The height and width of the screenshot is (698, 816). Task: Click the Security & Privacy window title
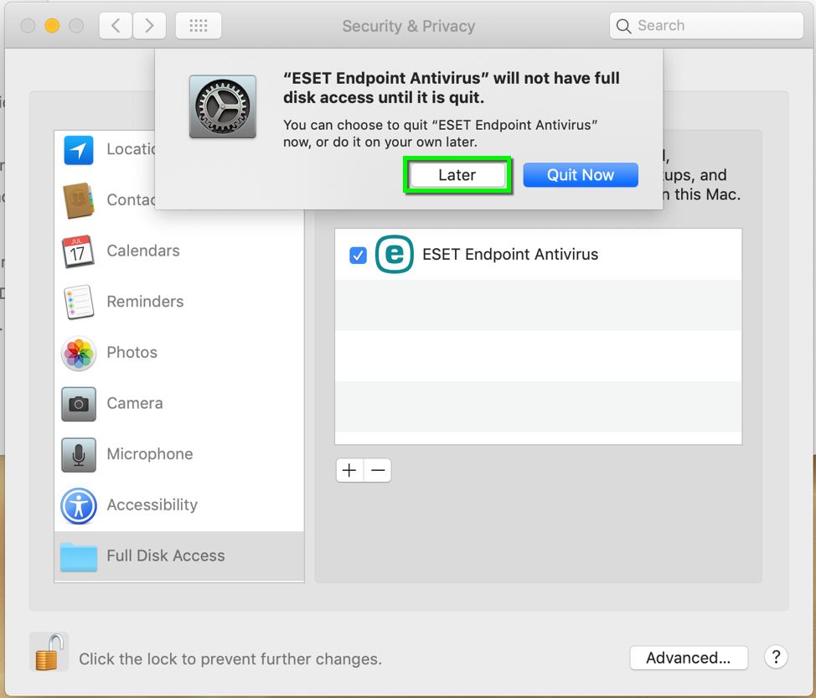click(x=409, y=26)
